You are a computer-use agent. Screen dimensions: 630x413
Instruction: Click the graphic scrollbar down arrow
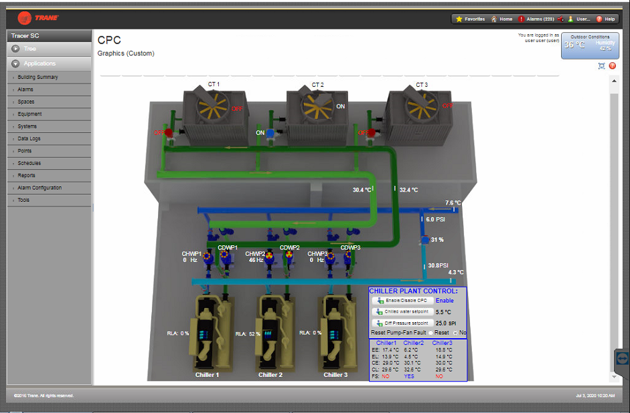coord(614,376)
